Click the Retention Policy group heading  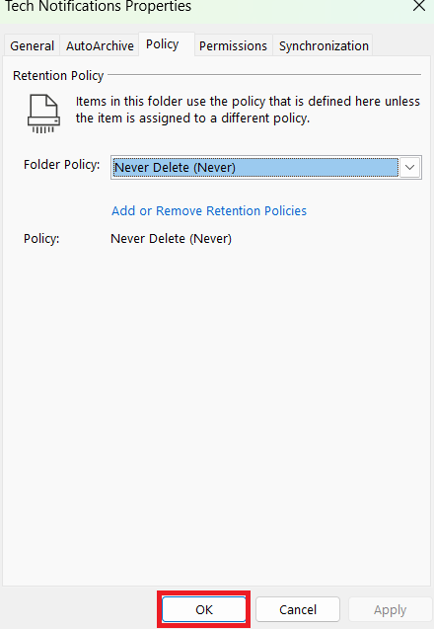click(58, 75)
